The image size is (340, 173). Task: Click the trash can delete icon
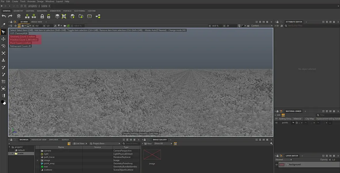tap(19, 16)
